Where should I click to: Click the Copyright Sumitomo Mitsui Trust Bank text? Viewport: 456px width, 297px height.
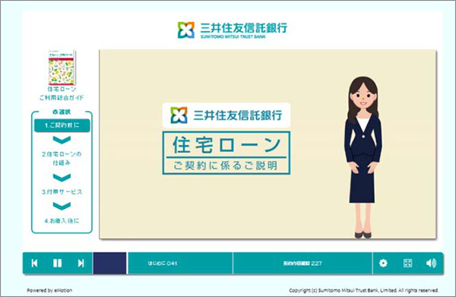[x=363, y=290]
